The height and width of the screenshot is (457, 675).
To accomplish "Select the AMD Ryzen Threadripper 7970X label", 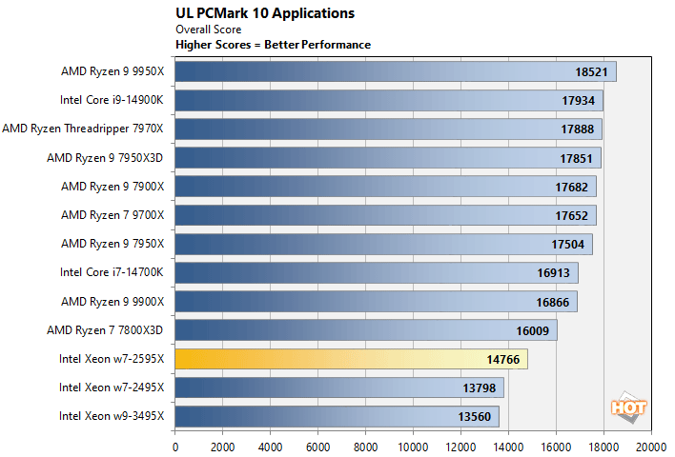I will 83,129.
